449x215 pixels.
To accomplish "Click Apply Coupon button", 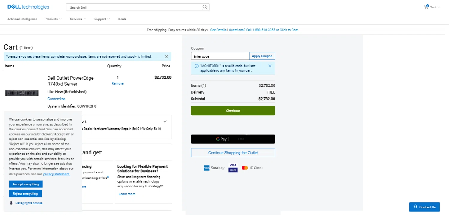I will coord(262,56).
